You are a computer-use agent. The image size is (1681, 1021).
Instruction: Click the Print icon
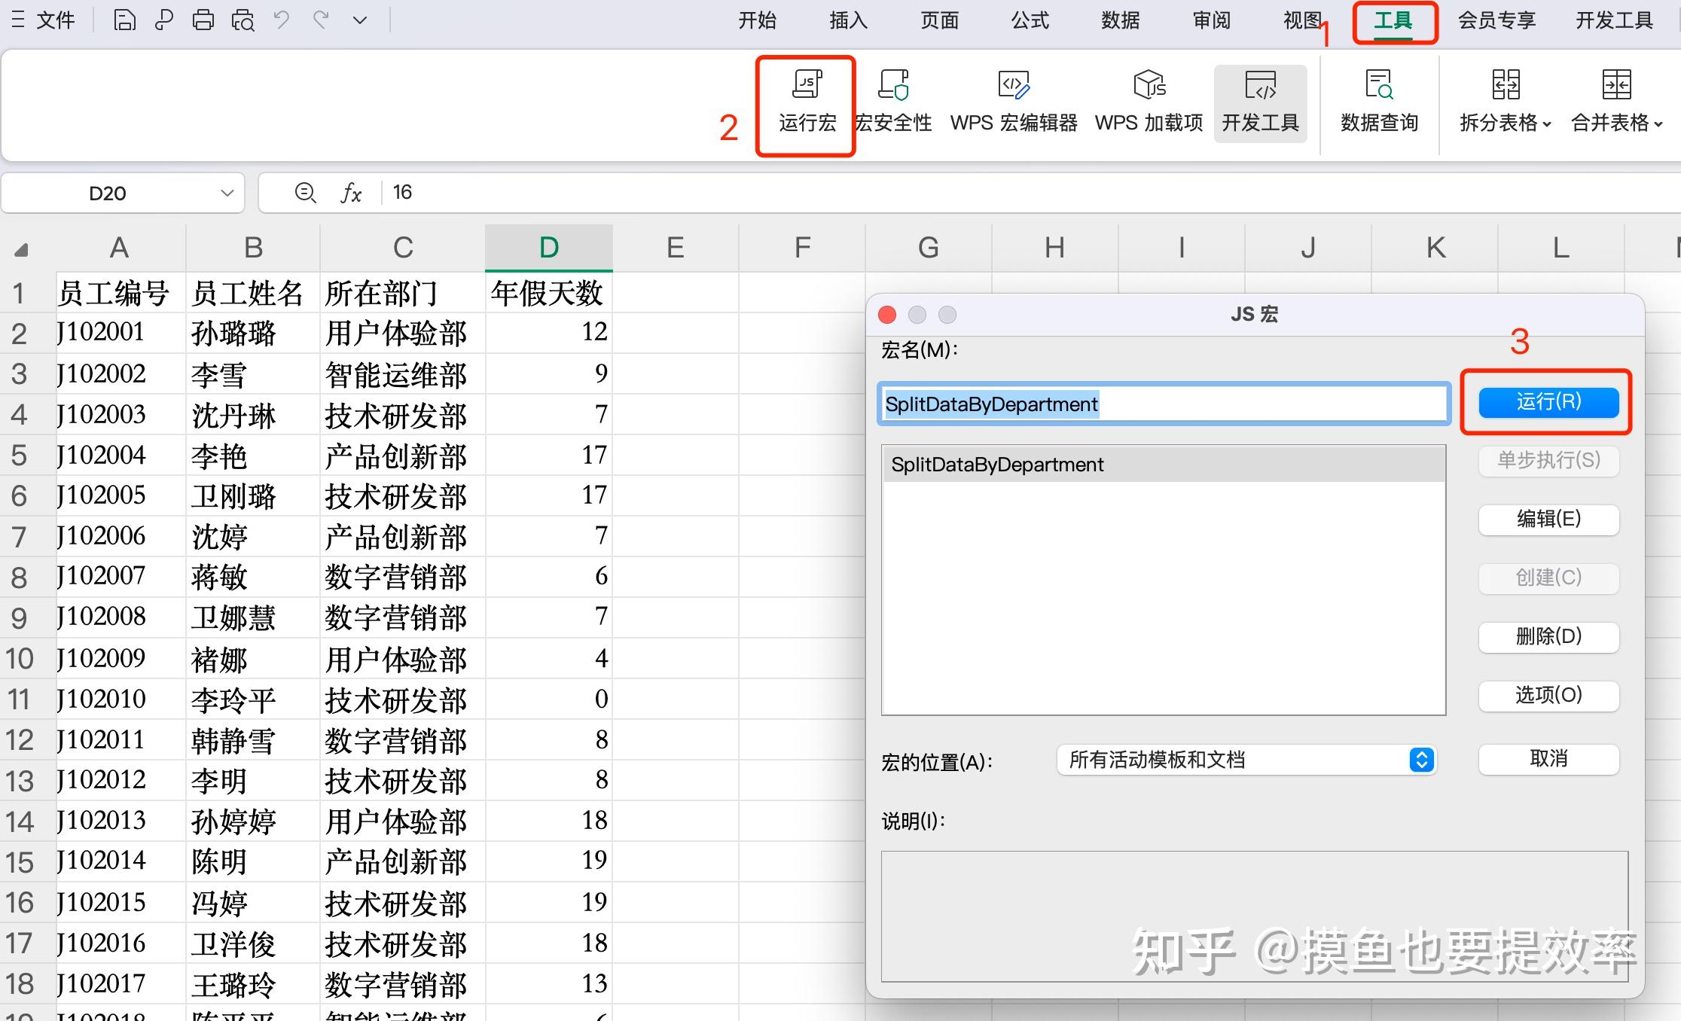(203, 20)
